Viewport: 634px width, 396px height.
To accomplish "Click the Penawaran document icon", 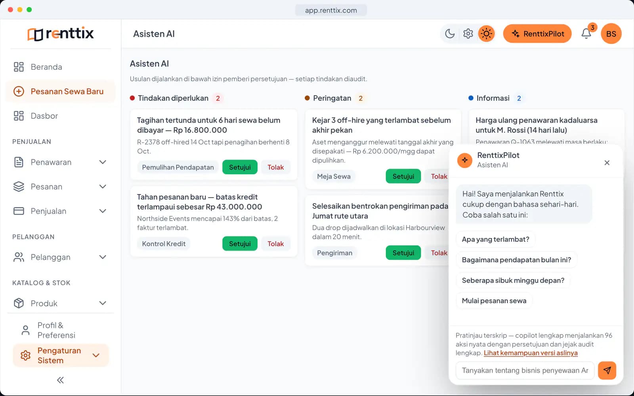I will pos(19,162).
